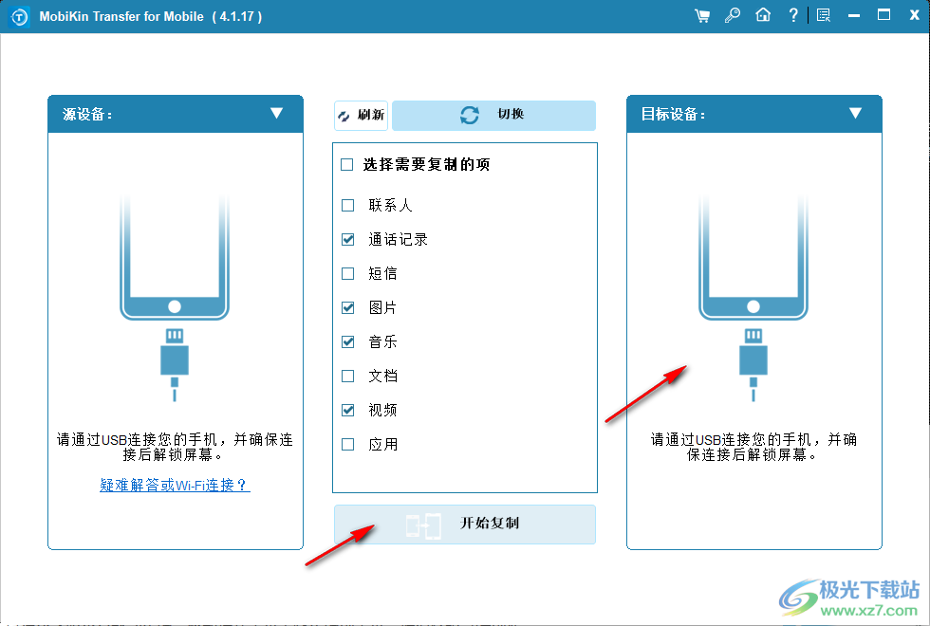Uncheck the 通话记录 call log checkbox
This screenshot has height=626, width=930.
coord(347,239)
